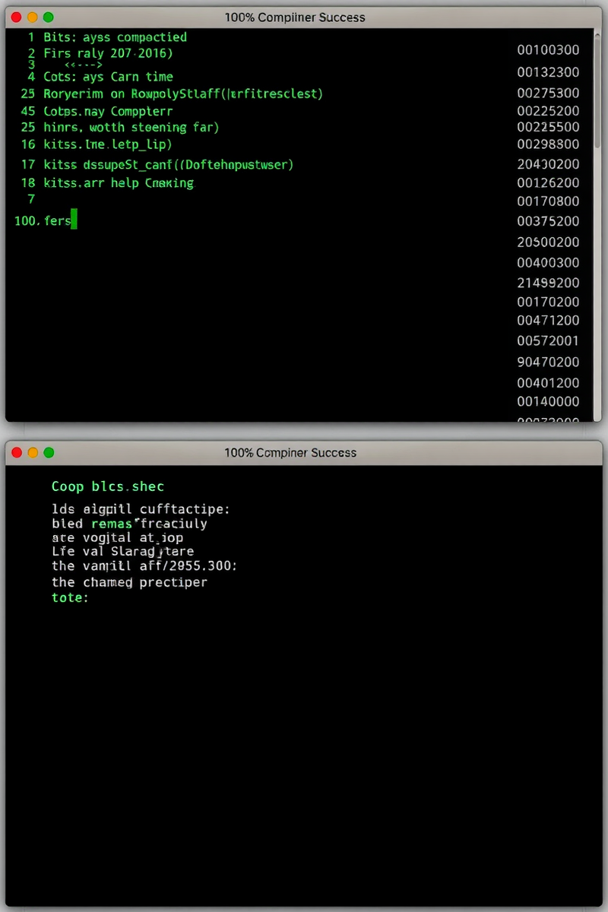Click the value 00400300
Image resolution: width=608 pixels, height=912 pixels.
[548, 263]
